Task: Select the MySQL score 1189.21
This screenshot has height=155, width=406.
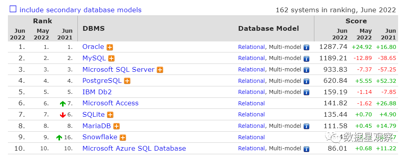Action: pos(333,58)
